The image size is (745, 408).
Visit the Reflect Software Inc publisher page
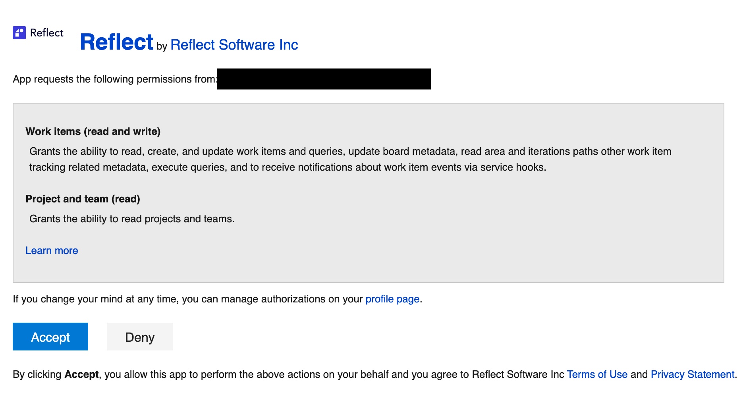pyautogui.click(x=234, y=45)
